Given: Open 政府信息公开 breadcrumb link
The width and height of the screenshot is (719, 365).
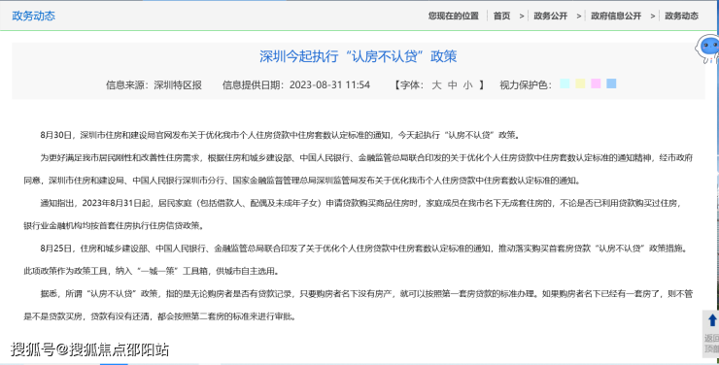Looking at the screenshot, I should (616, 17).
